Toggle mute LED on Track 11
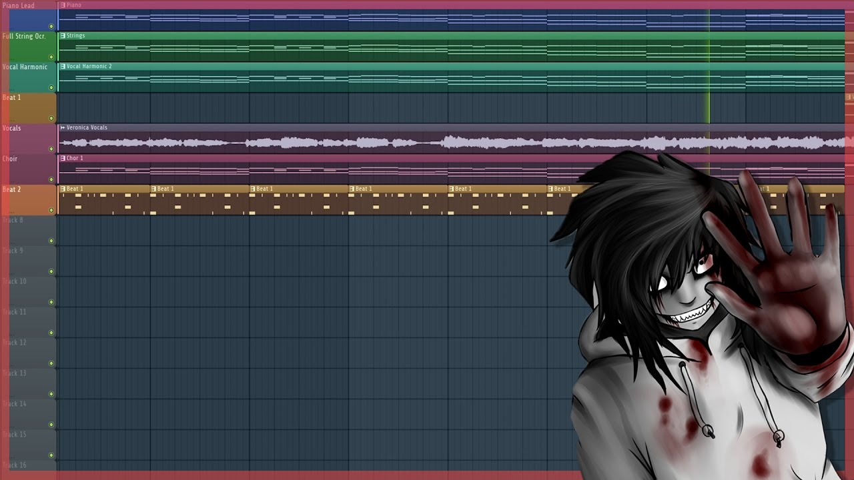The height and width of the screenshot is (480, 854). 51,333
